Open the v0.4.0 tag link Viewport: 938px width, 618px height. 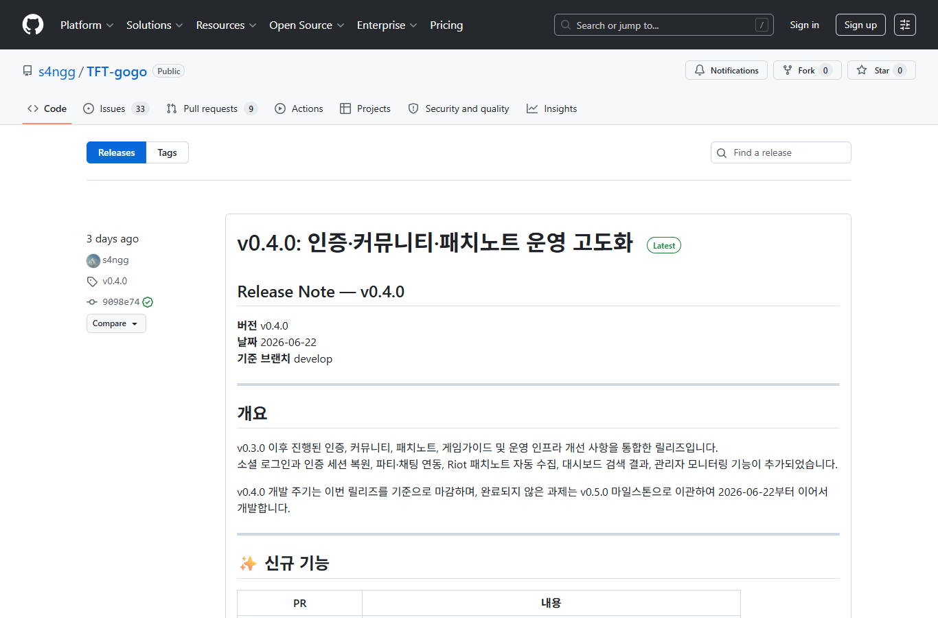tap(115, 281)
